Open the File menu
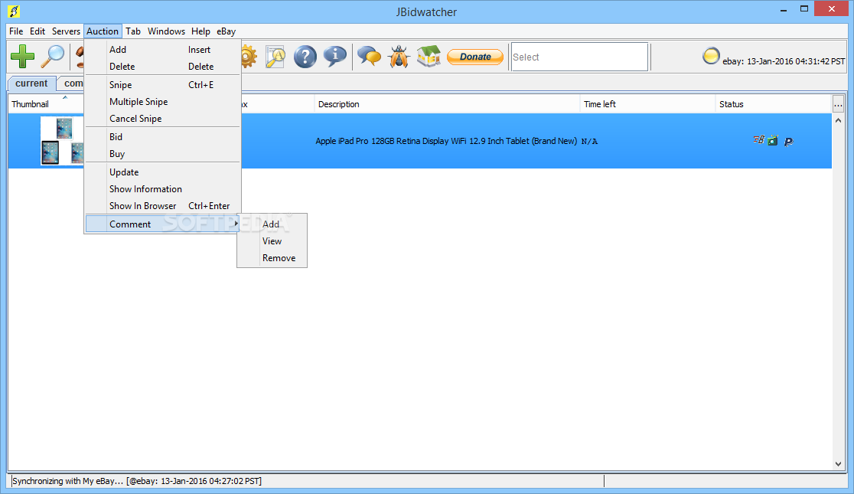 tap(16, 31)
